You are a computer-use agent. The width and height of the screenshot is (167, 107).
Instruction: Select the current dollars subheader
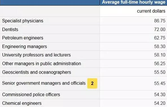151,11
